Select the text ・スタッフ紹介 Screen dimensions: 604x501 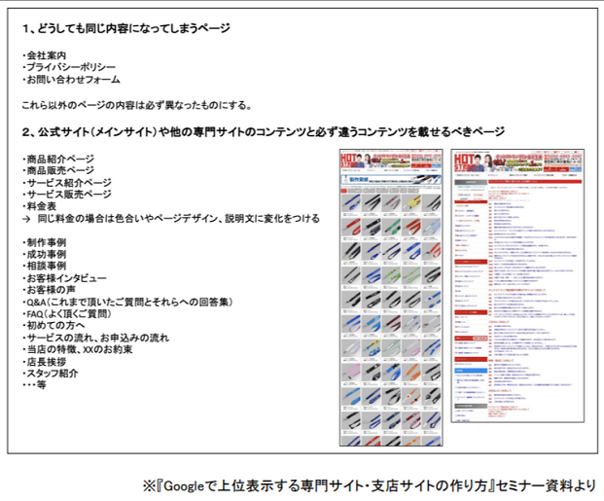(50, 374)
